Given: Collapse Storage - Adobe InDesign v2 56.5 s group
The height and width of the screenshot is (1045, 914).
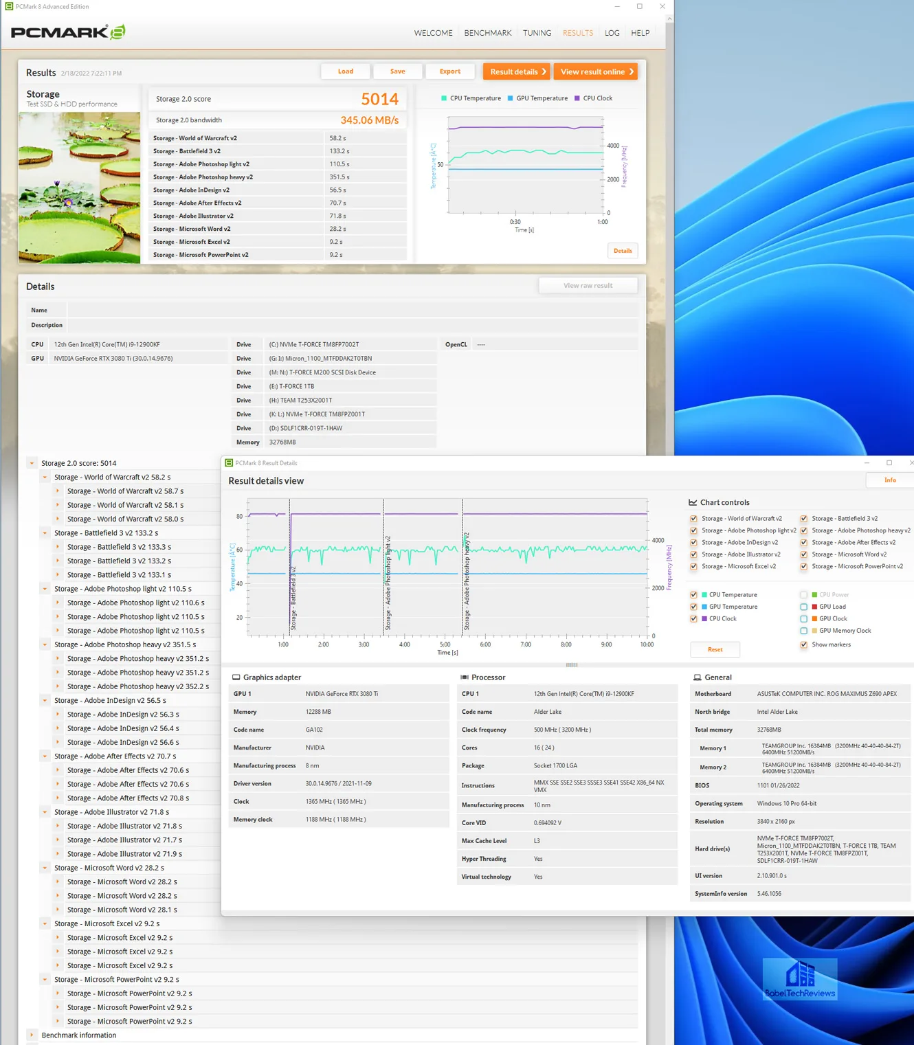Looking at the screenshot, I should click(x=45, y=701).
